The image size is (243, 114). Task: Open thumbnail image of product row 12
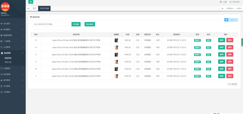[x=116, y=40]
